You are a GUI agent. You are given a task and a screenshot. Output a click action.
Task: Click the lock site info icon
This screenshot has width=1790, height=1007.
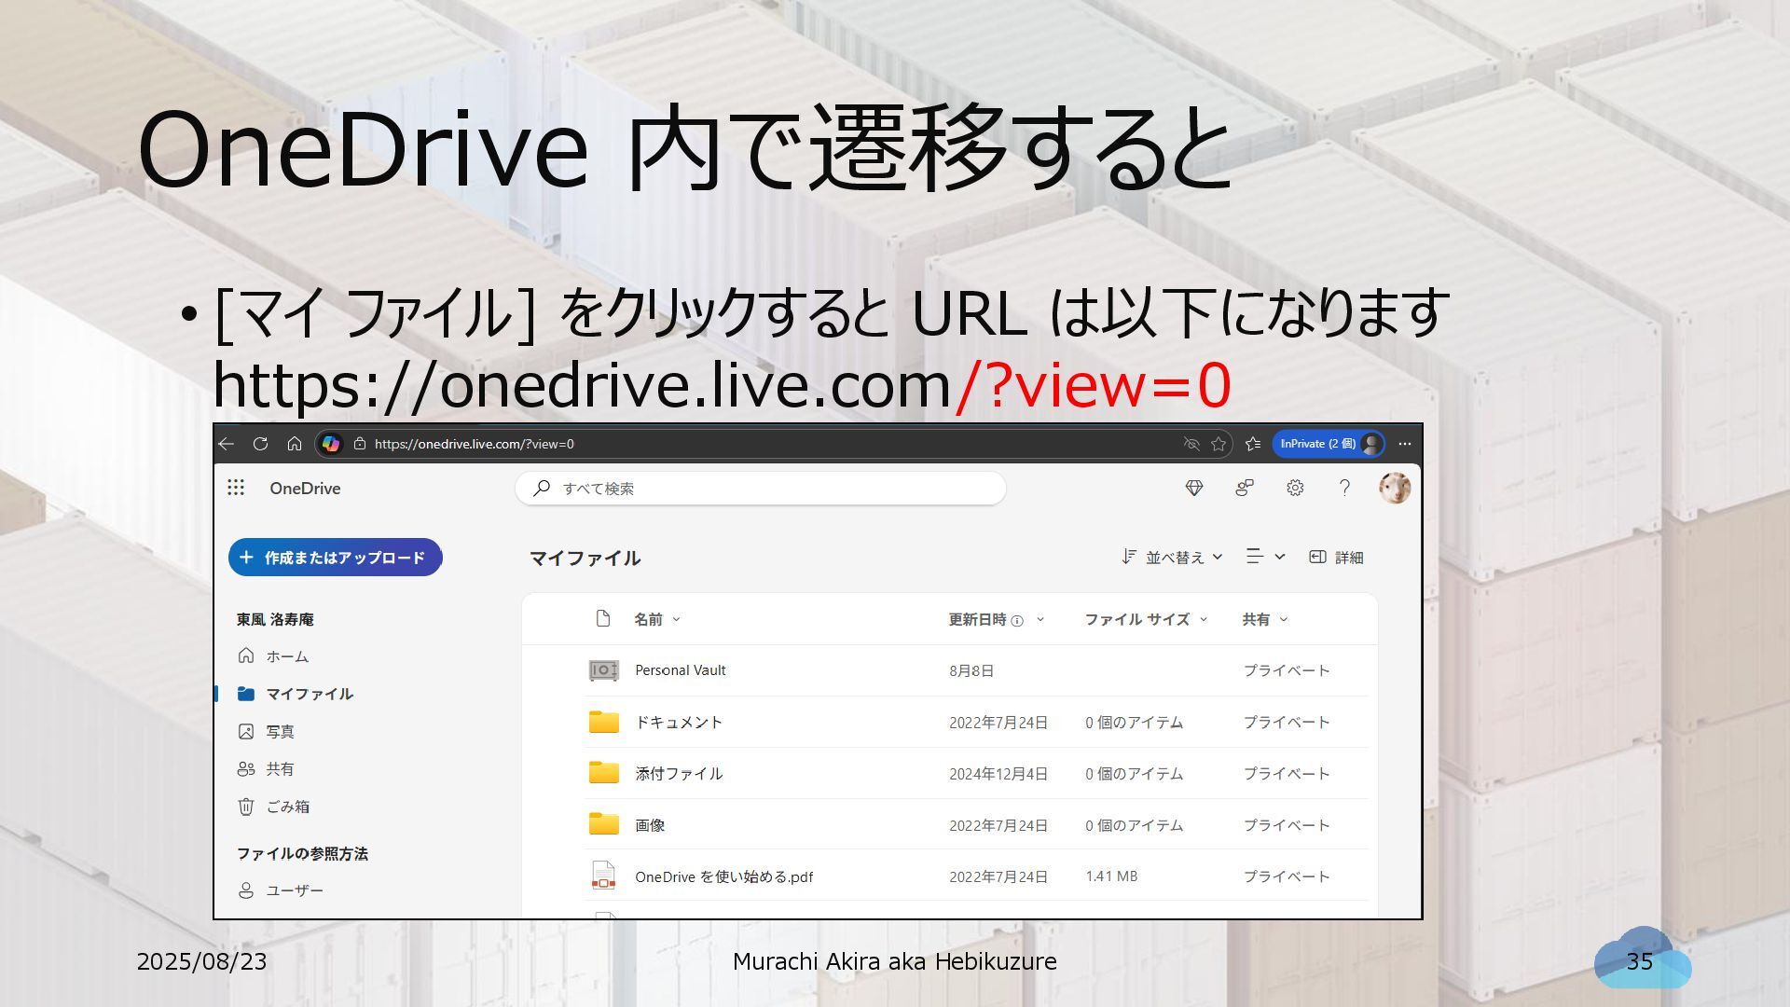pos(360,444)
